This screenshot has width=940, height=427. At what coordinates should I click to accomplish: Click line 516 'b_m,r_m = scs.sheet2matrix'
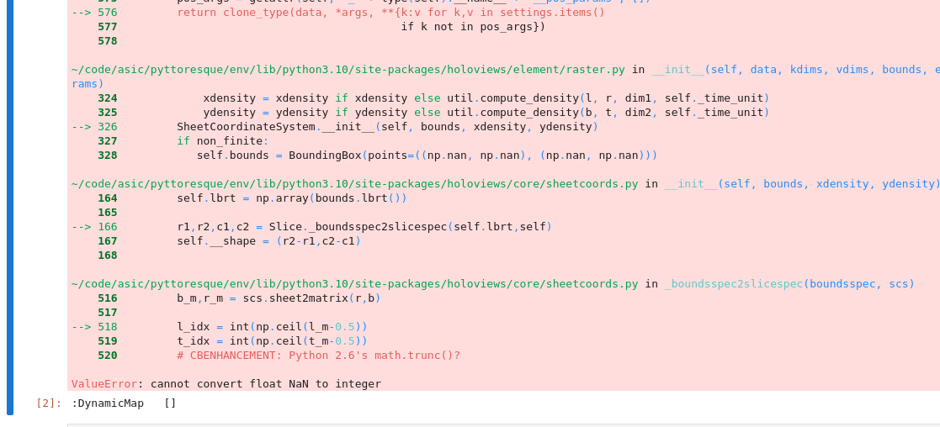click(279, 298)
